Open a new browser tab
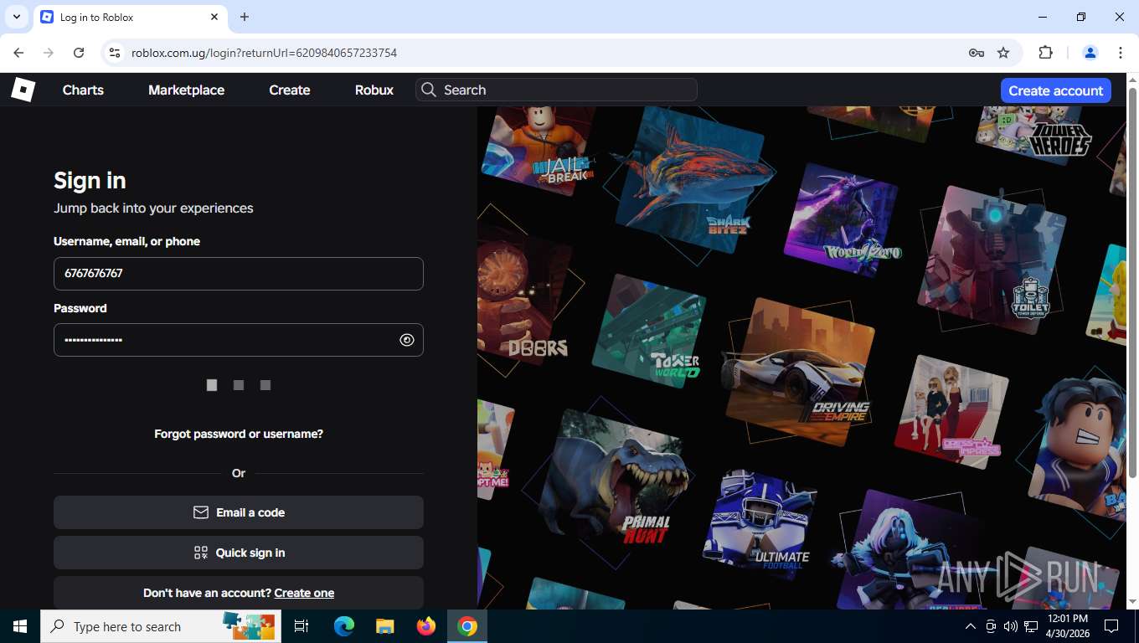 245,17
